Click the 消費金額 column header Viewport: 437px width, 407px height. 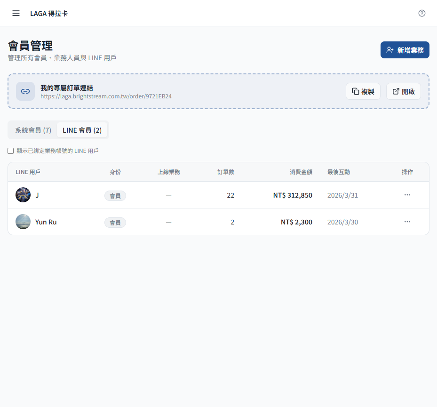(x=301, y=172)
